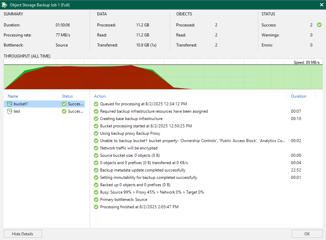Click the success status icon in bucket1 row
This screenshot has height=240, width=326.
[x=64, y=104]
